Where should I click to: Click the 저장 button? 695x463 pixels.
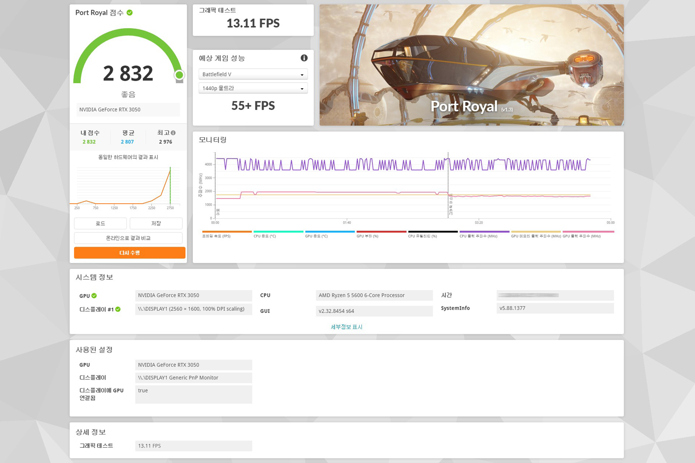(156, 223)
